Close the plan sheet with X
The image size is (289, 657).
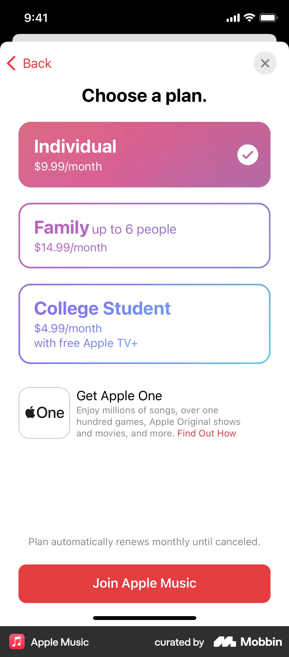[265, 63]
